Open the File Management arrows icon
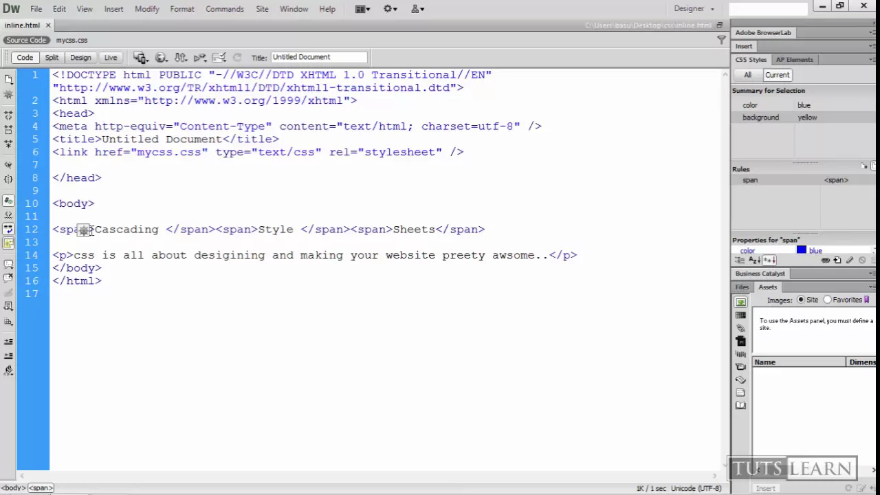The image size is (880, 495). (180, 58)
